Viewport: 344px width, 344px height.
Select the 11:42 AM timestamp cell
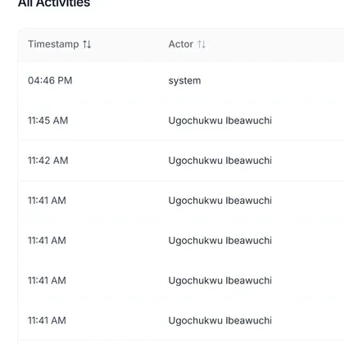[48, 161]
